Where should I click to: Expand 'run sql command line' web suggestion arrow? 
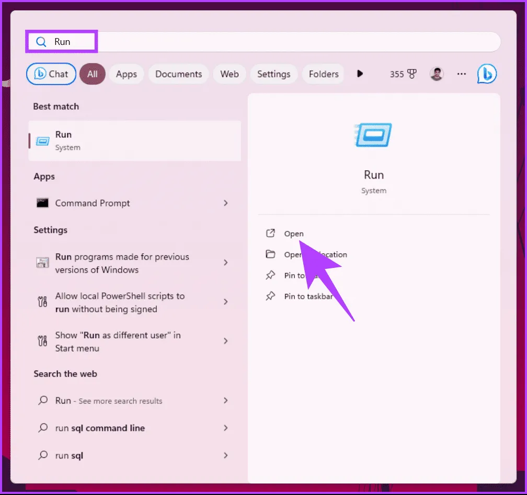[x=226, y=428]
